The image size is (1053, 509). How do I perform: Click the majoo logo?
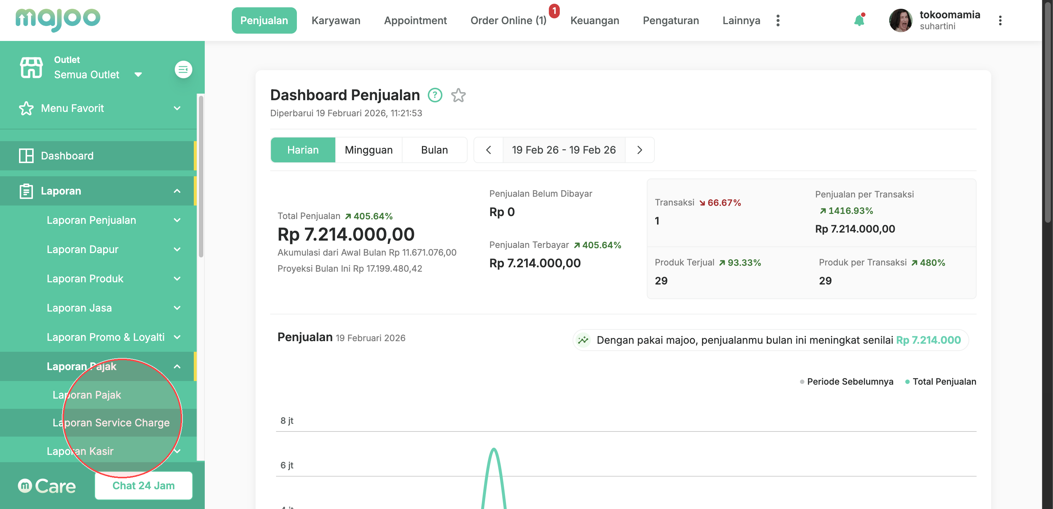[x=58, y=19]
